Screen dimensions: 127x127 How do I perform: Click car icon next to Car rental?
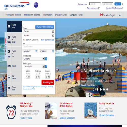[9, 77]
